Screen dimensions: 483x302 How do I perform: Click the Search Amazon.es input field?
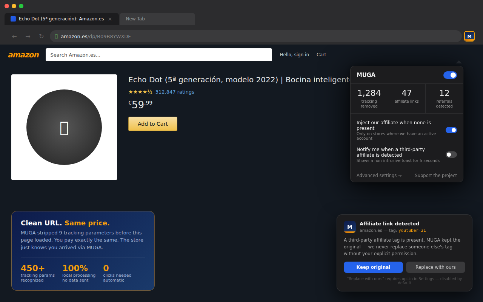tap(159, 55)
